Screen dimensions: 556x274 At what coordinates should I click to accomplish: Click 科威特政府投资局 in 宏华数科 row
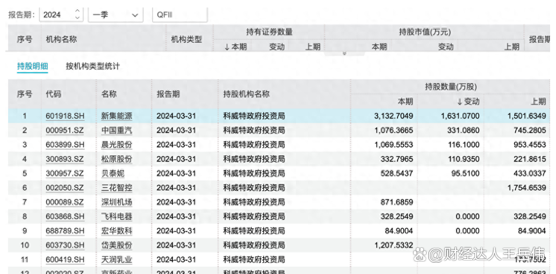(254, 231)
